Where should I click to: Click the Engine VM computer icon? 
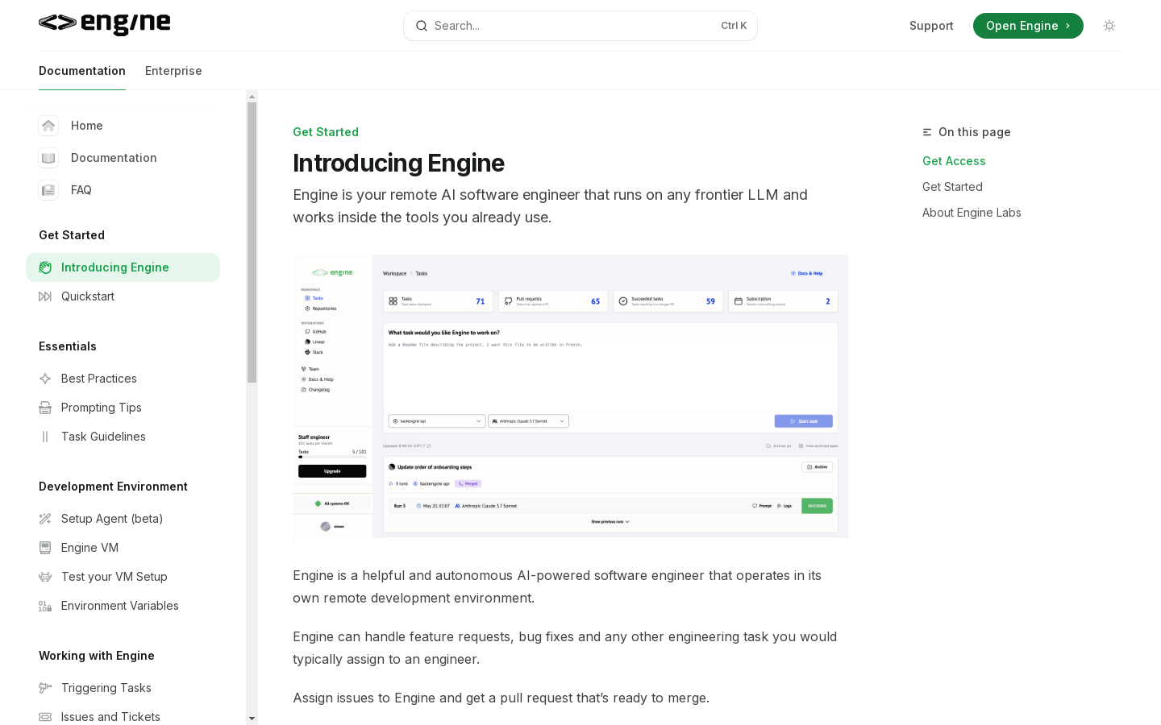click(x=45, y=548)
